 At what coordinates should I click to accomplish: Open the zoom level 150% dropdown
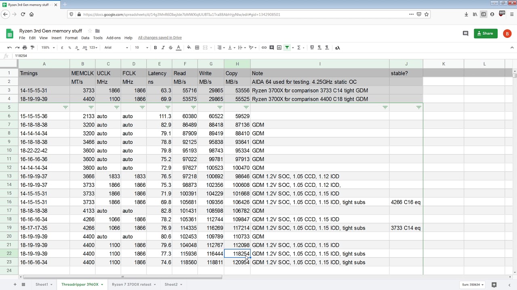48,48
